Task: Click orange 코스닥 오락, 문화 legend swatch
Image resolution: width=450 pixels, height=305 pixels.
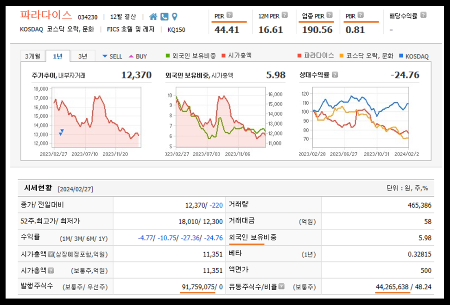Action: (342, 55)
